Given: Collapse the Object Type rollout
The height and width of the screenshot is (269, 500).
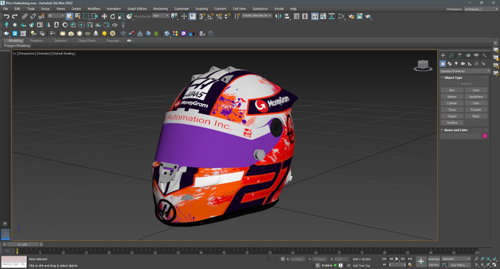Looking at the screenshot, I should coord(453,78).
